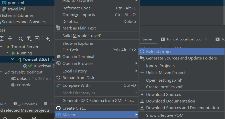Open the Filter dropdown in Services toolbar
Viewport: 225px width, 119px height.
point(29,39)
